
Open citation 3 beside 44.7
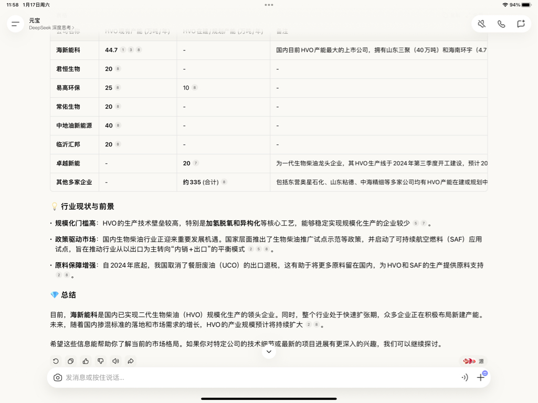coord(131,50)
